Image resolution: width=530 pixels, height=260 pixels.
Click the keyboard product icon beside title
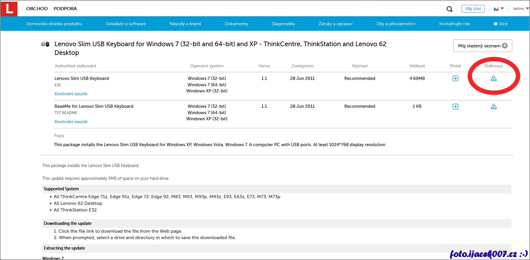pyautogui.click(x=45, y=44)
